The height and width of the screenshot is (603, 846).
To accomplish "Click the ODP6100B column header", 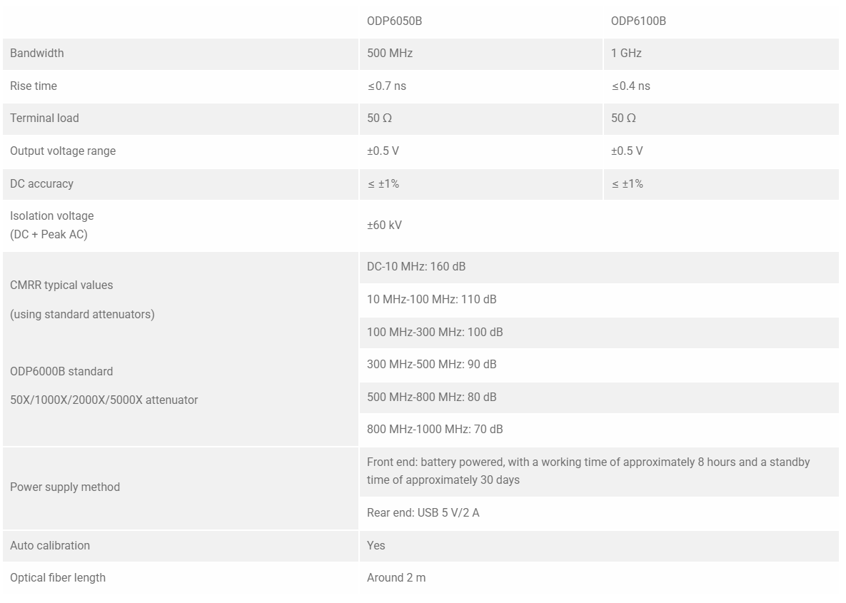I will (x=638, y=21).
